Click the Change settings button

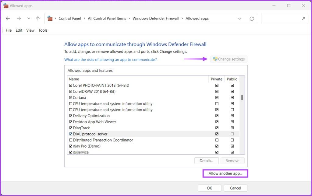(x=229, y=59)
